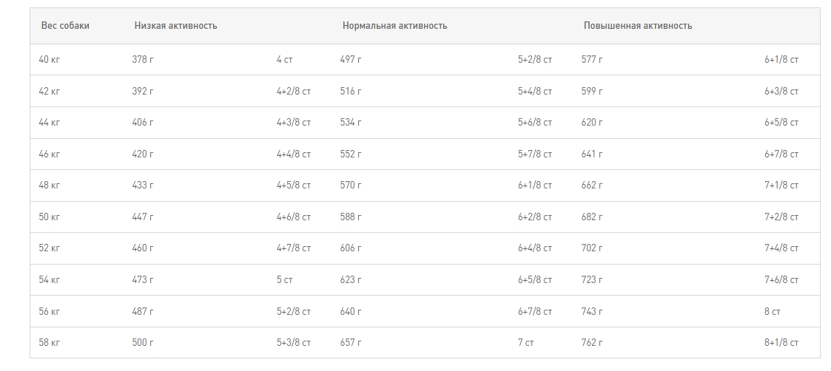831x371 pixels.
Task: Click the 5+7/8 ст cell
Action: [x=535, y=154]
